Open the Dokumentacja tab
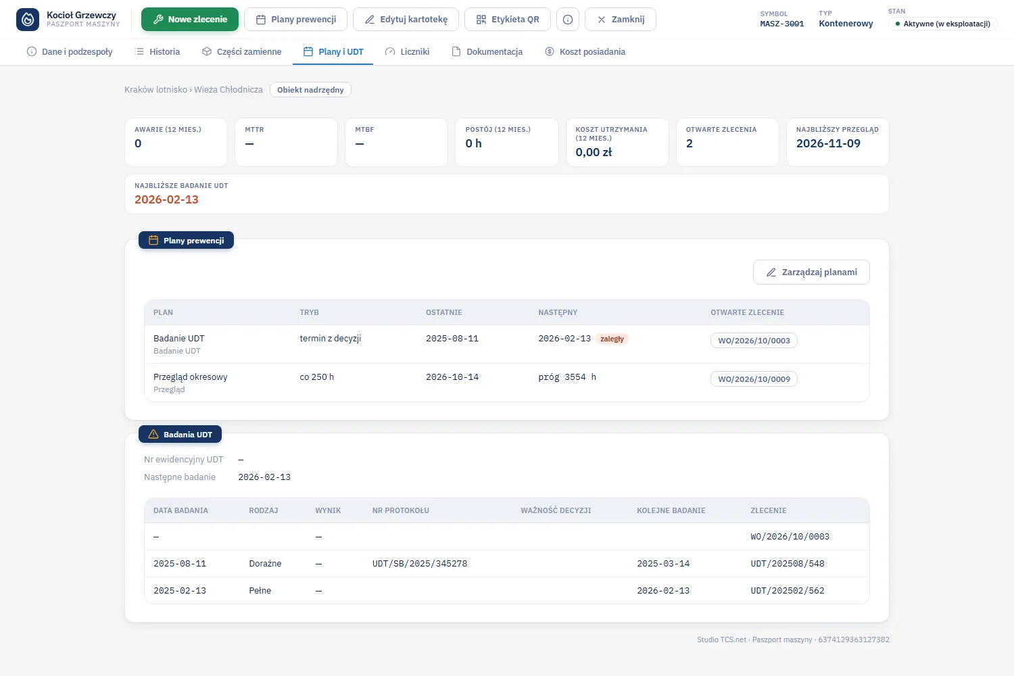 click(x=487, y=52)
